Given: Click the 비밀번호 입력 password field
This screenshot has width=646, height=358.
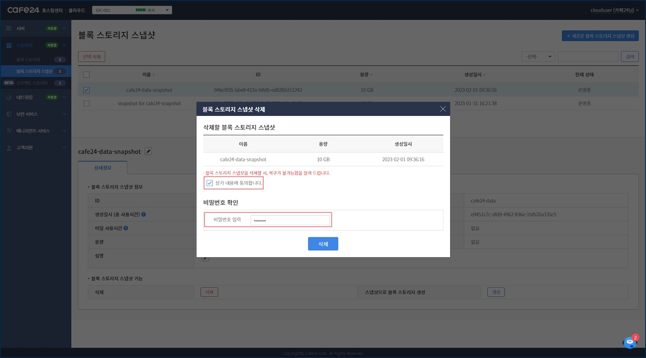Looking at the screenshot, I should (x=290, y=221).
